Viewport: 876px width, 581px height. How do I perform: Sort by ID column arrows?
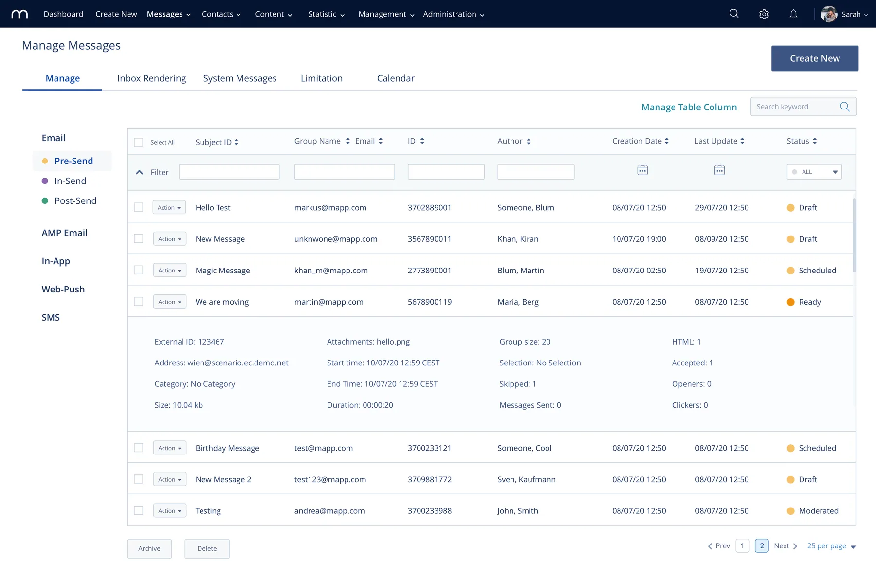click(422, 141)
